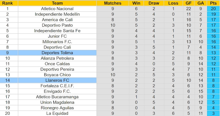Select the Matches column header
Screen dimensions: 220x116
[x=113, y=3]
